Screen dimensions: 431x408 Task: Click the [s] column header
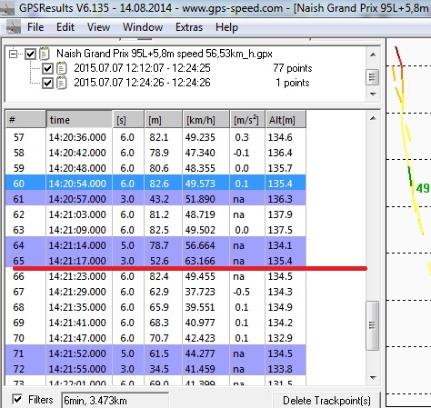[128, 120]
